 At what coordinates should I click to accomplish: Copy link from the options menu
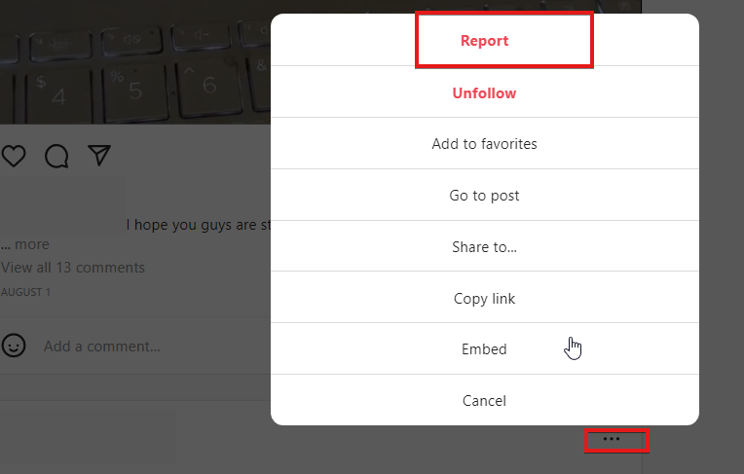(x=485, y=299)
